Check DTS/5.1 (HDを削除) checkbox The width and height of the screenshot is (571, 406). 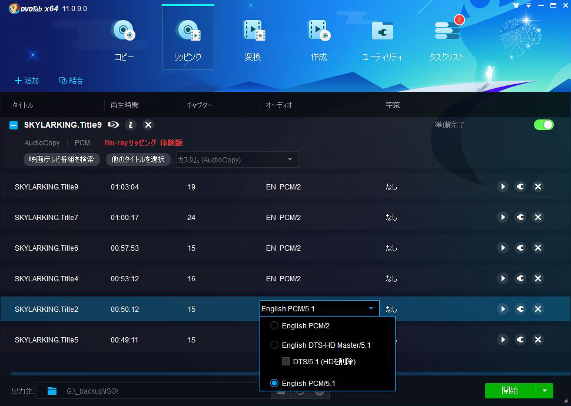pyautogui.click(x=286, y=361)
